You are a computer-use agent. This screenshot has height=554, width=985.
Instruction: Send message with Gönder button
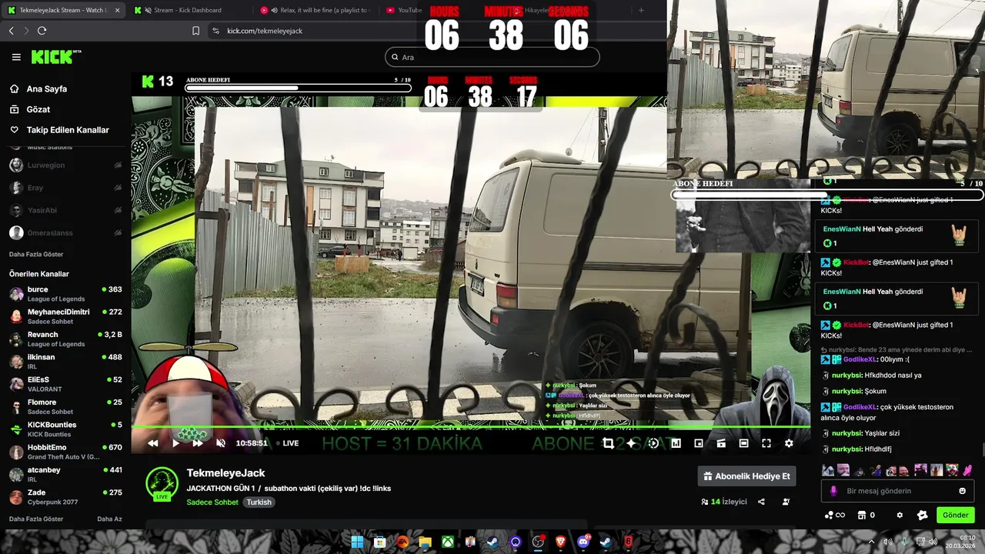955,515
